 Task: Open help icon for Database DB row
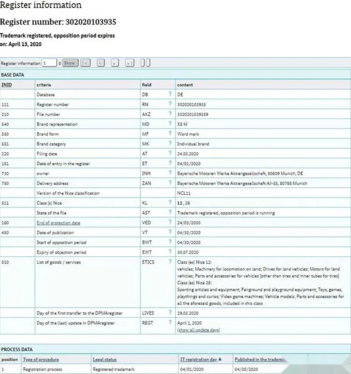(170, 94)
